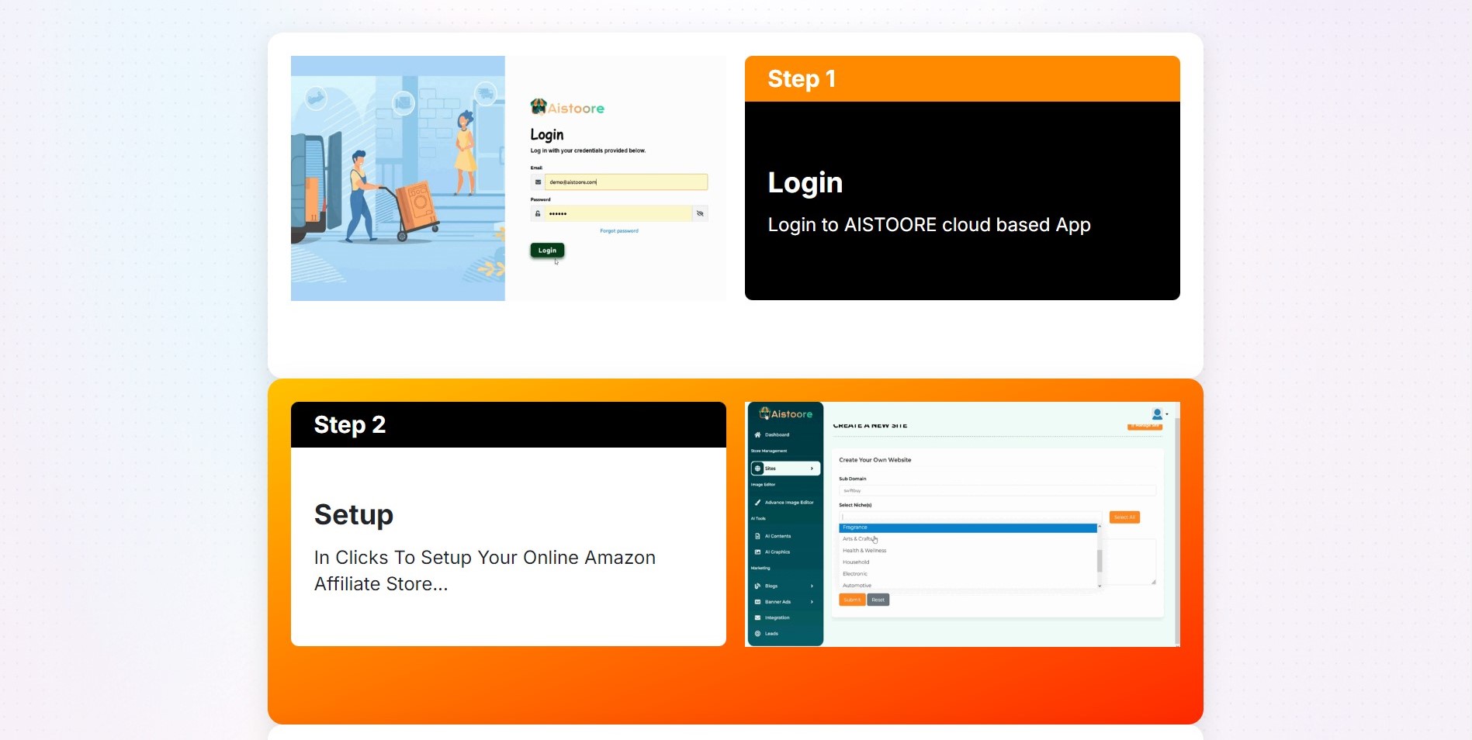
Task: Choose Automotive in the niche list
Action: (x=968, y=586)
